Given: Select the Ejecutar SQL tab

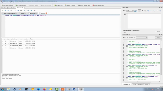Looking at the screenshot, I should click(20, 8).
